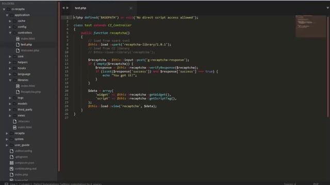
Task: Click the Spaces indentation setting in status bar
Action: click(x=290, y=184)
